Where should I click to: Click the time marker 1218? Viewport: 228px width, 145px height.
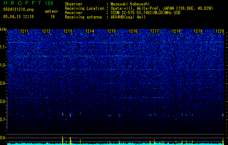point(177,31)
